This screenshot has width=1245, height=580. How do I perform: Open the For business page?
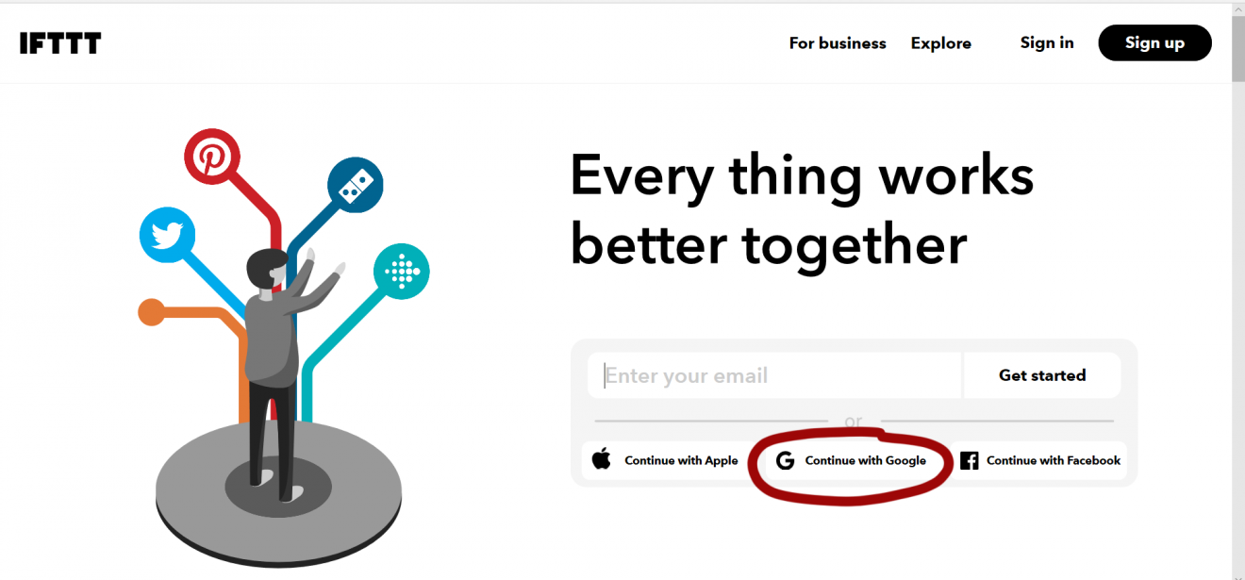tap(838, 42)
